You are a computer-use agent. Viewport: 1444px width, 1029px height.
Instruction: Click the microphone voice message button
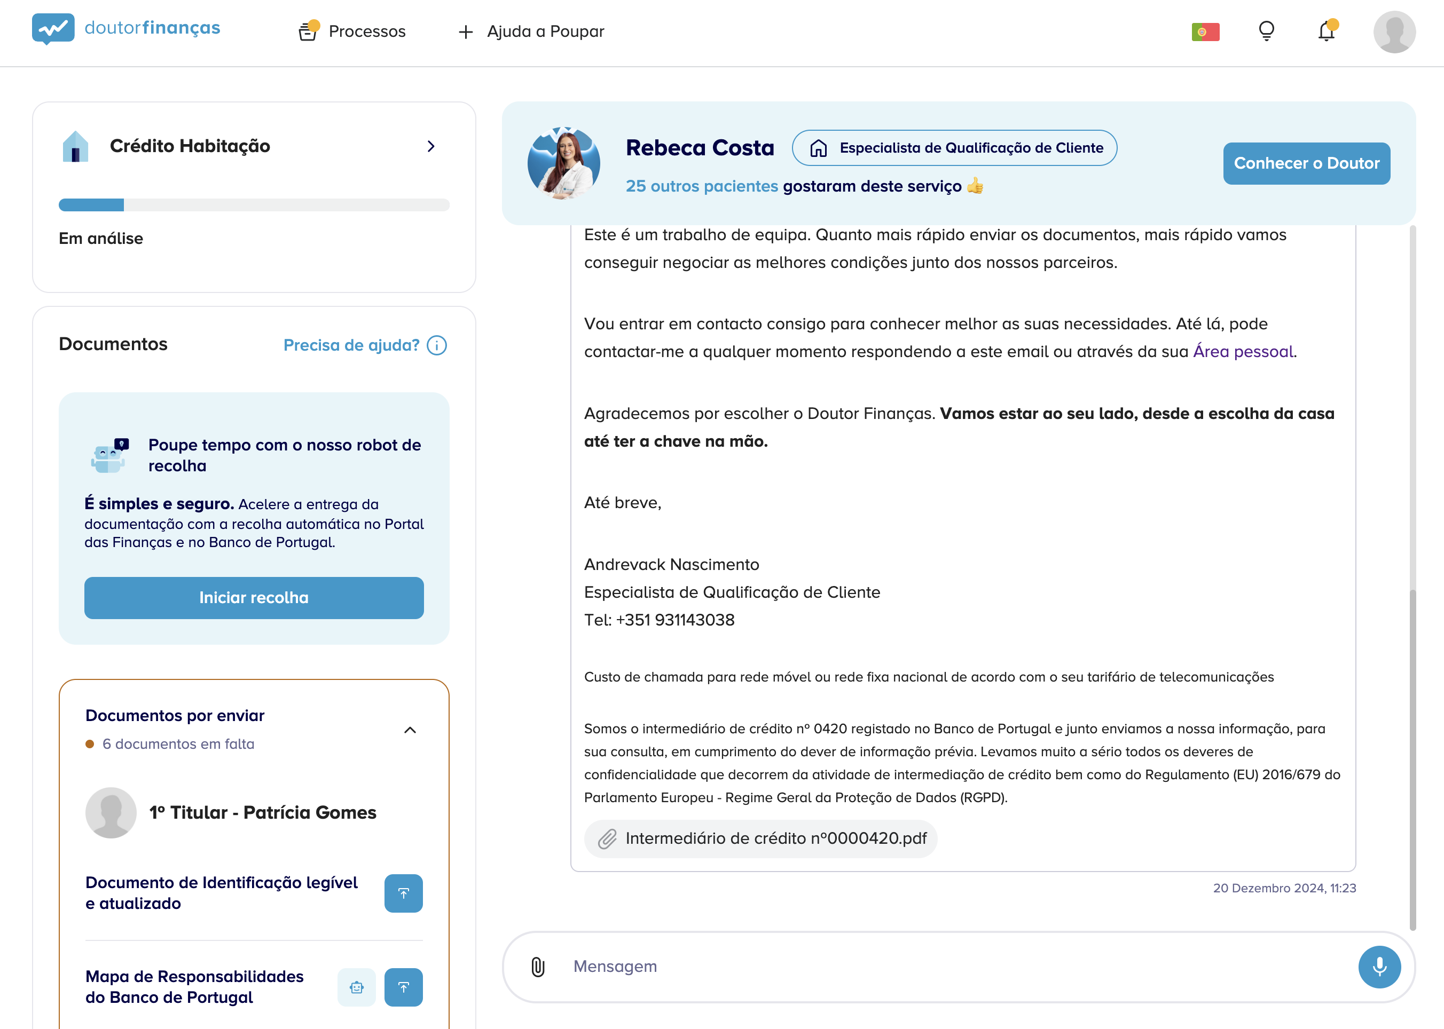(1379, 966)
